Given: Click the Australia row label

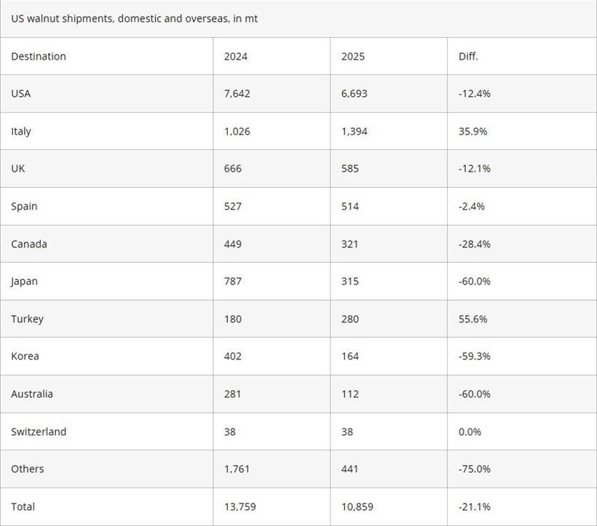Looking at the screenshot, I should [x=32, y=394].
